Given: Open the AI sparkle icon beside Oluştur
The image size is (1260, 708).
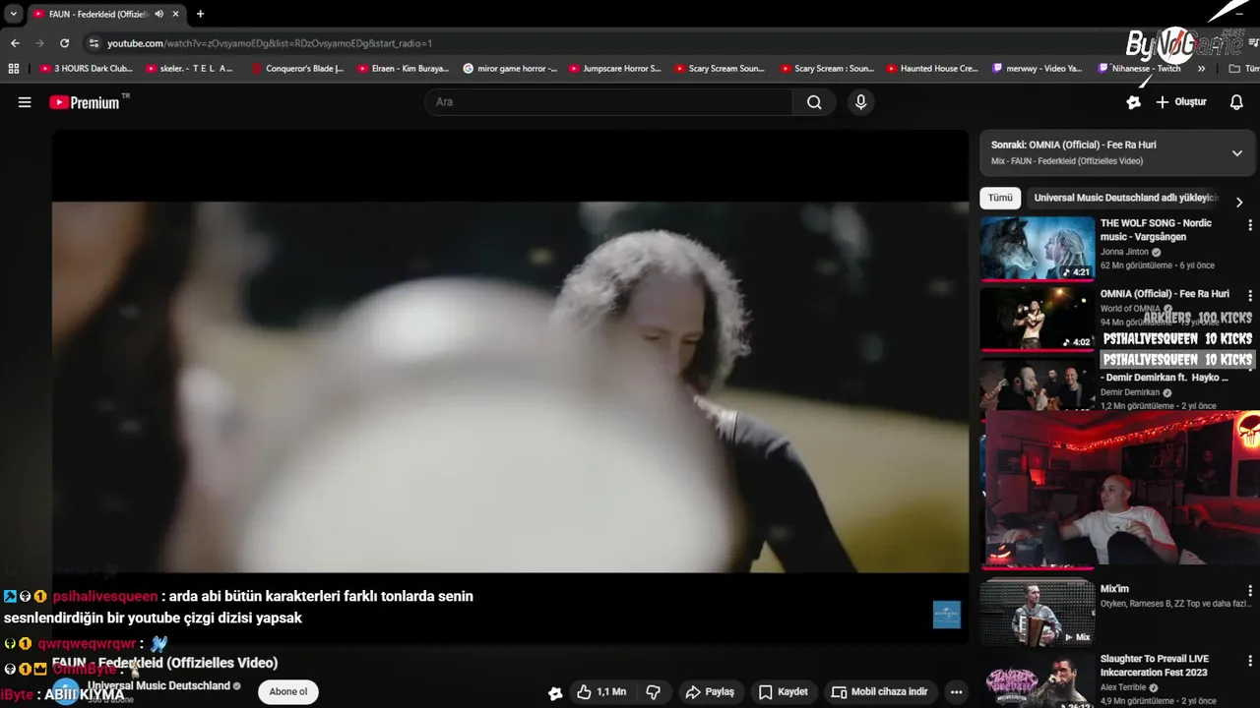Looking at the screenshot, I should (1133, 102).
